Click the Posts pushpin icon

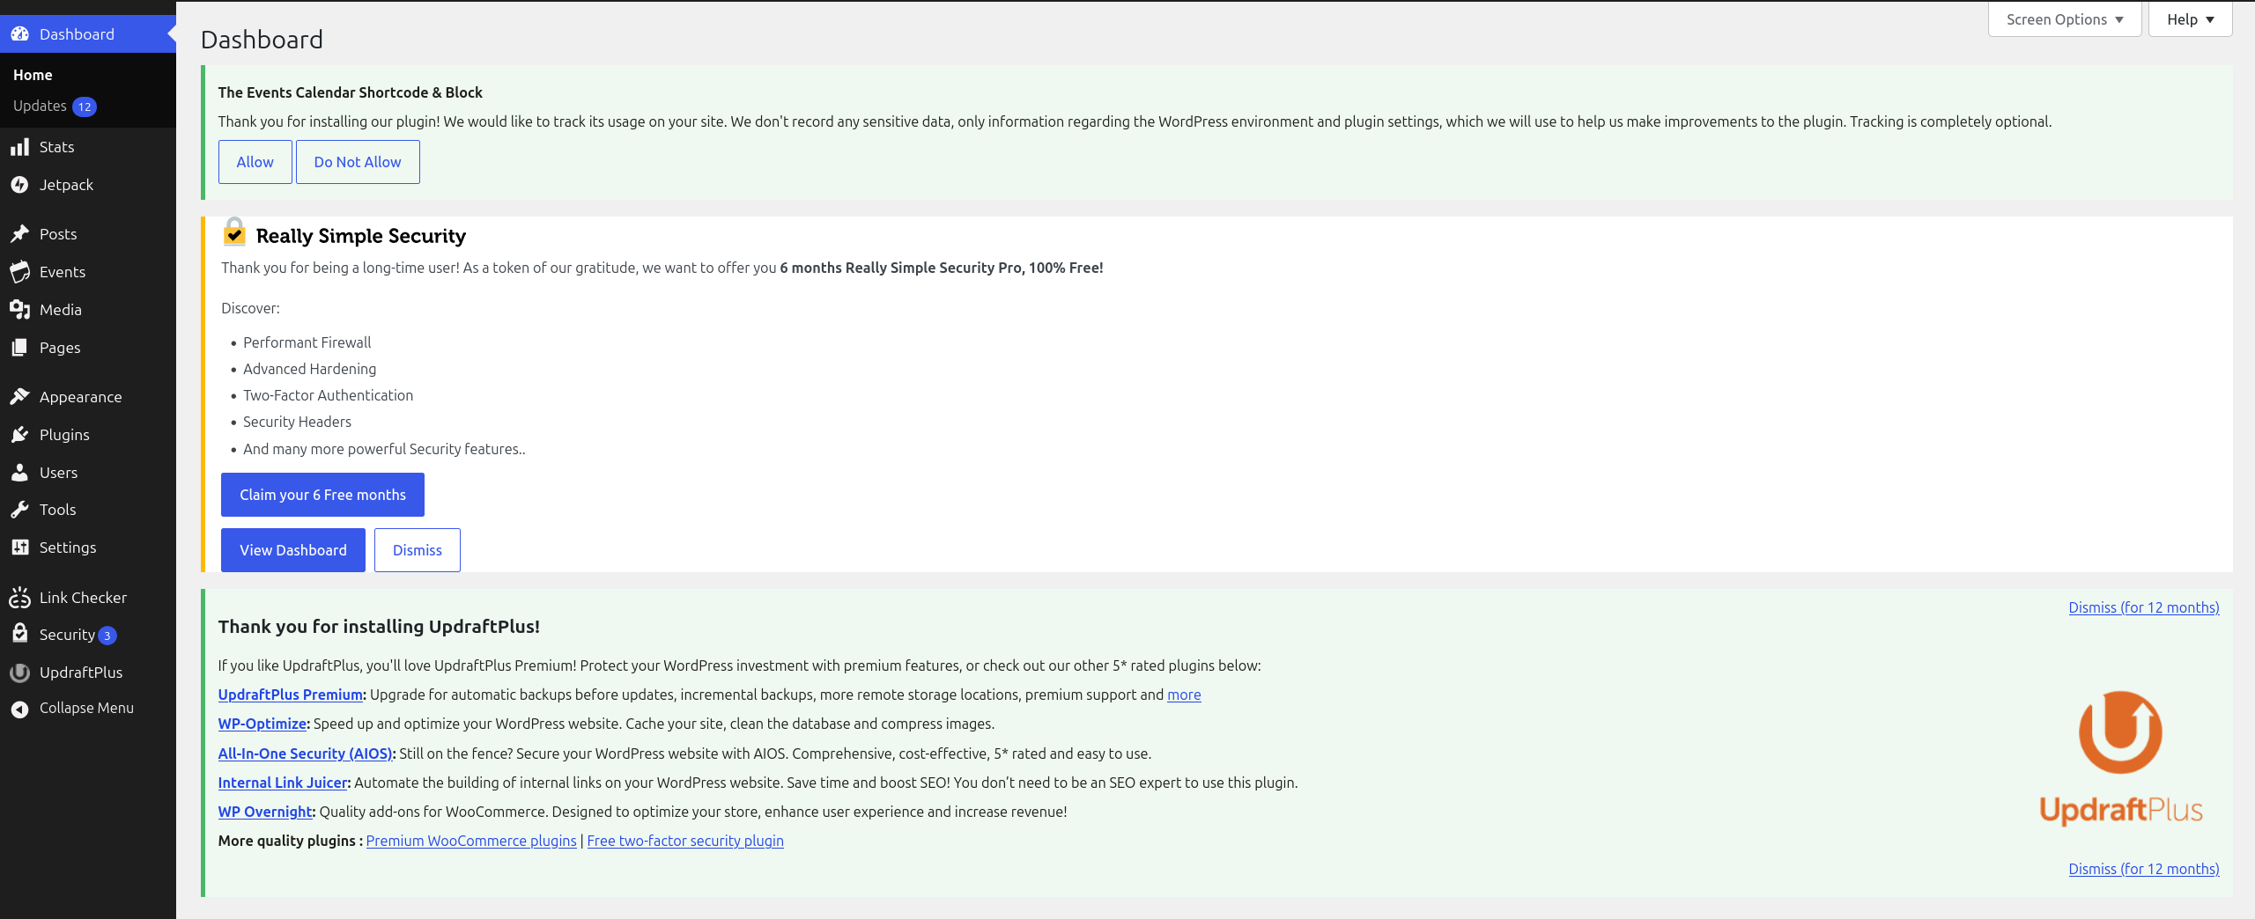(x=19, y=234)
